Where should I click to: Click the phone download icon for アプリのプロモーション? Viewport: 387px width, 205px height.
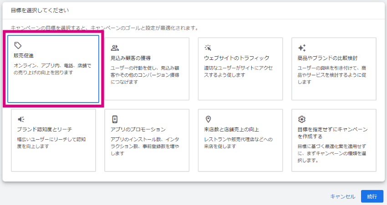115,119
